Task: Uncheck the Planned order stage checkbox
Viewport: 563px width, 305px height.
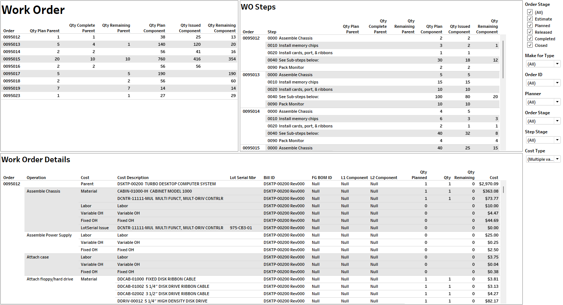Action: [x=530, y=25]
